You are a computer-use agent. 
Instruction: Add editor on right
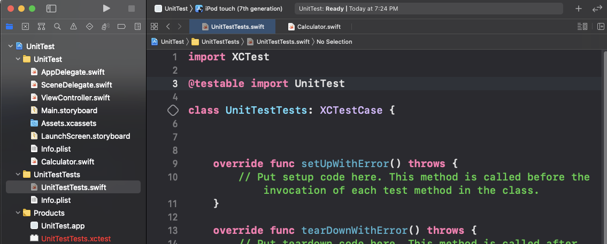pos(601,26)
